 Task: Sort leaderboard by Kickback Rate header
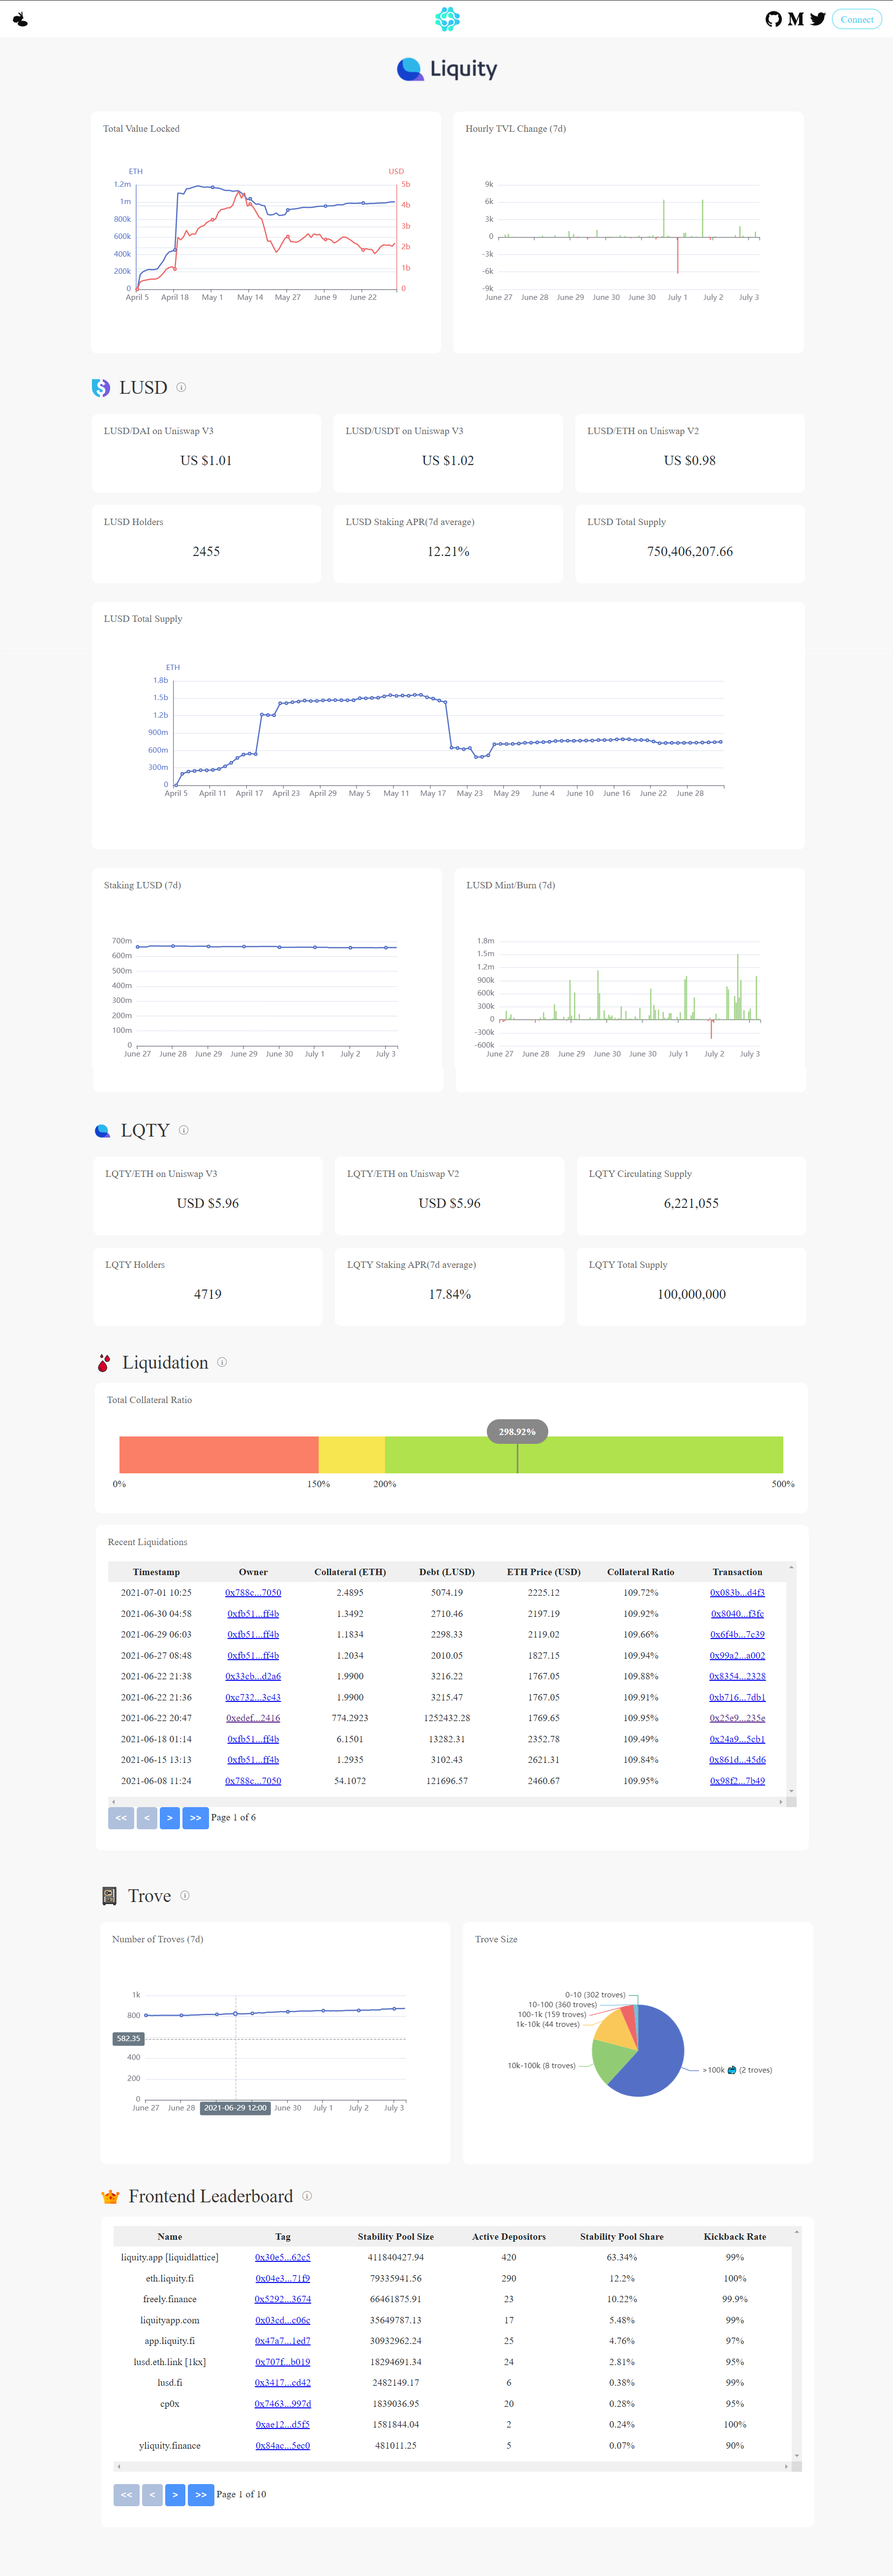(735, 2236)
